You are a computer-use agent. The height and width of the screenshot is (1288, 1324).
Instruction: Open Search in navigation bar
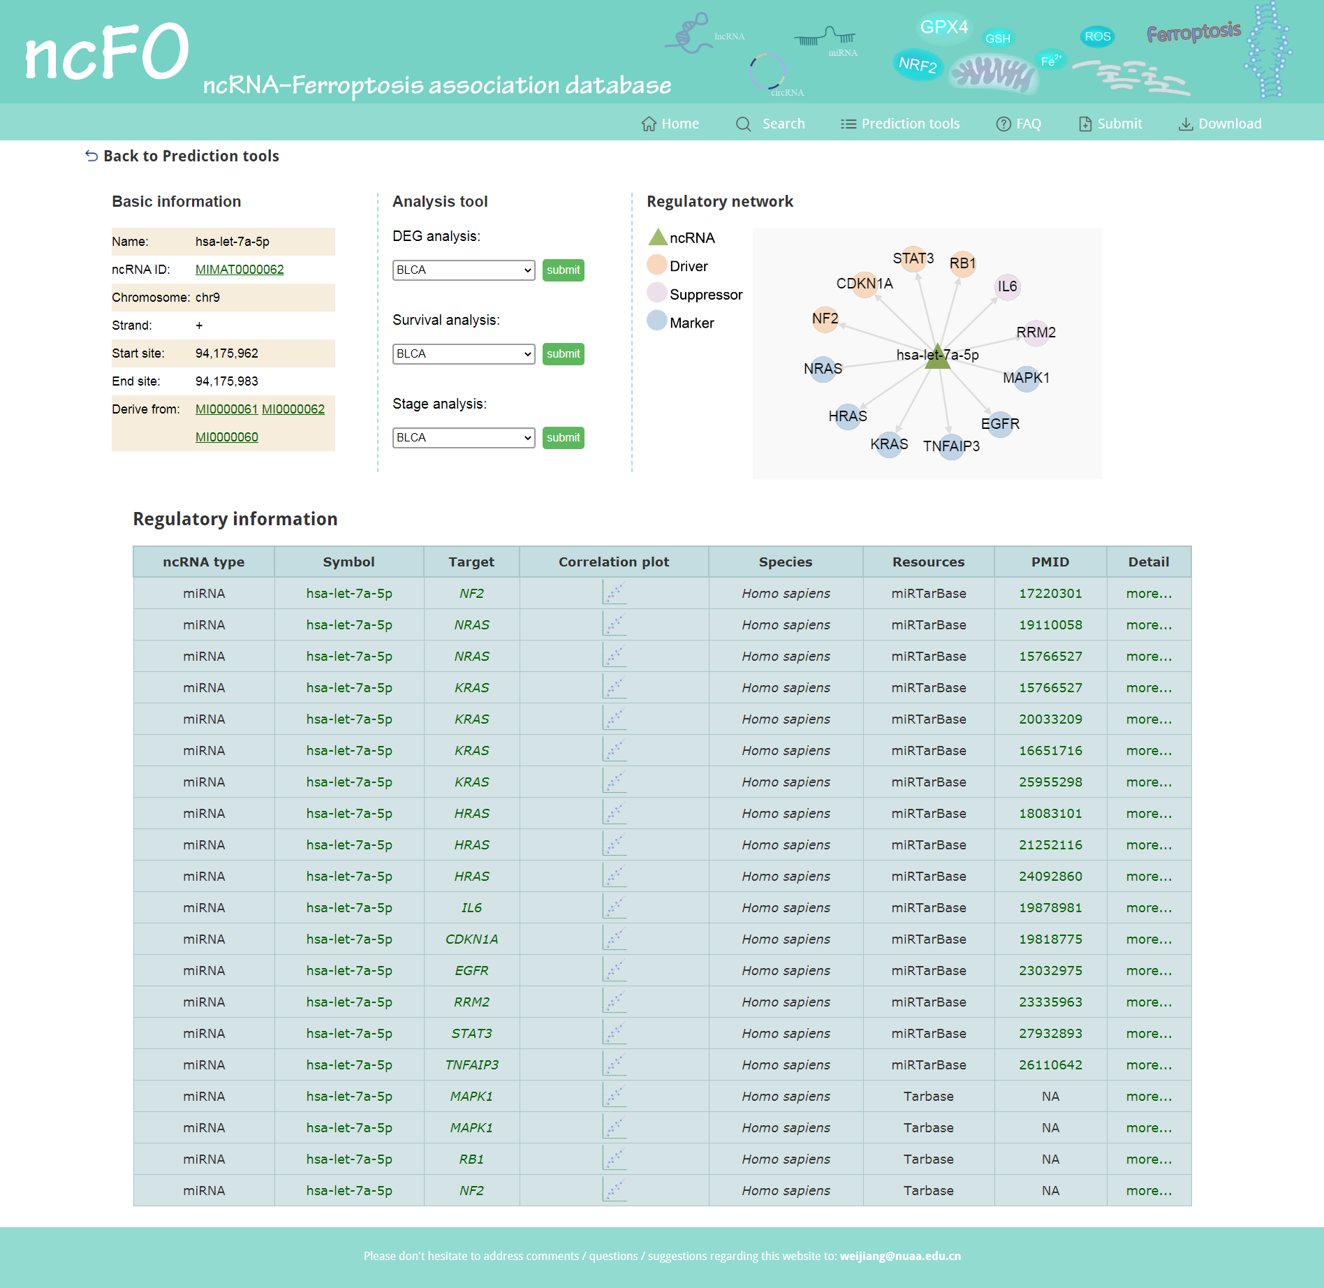click(x=770, y=124)
